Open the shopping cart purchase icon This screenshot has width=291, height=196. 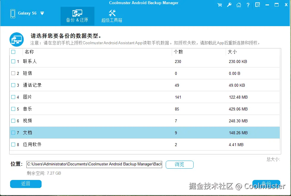pos(220,5)
